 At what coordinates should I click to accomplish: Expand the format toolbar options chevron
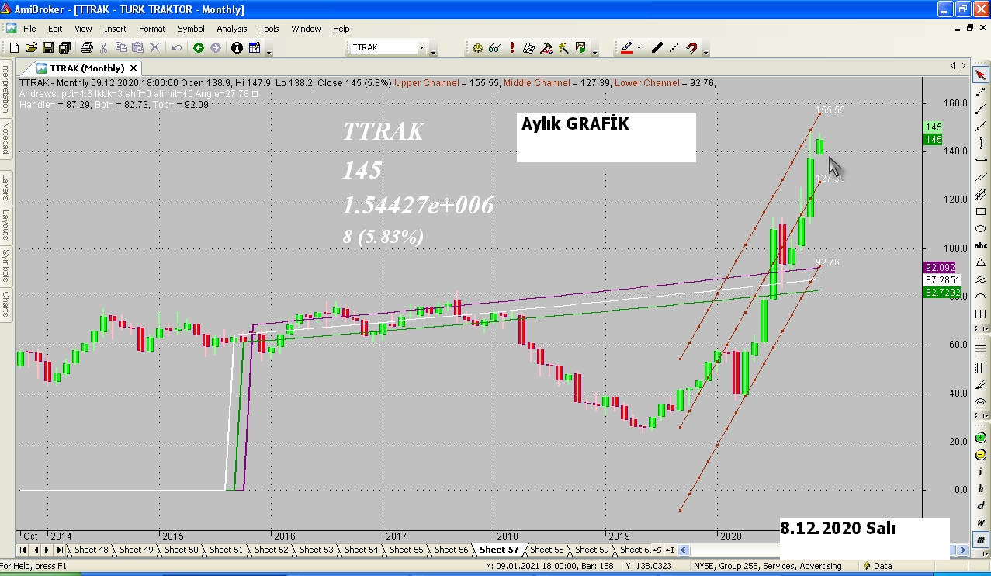704,51
